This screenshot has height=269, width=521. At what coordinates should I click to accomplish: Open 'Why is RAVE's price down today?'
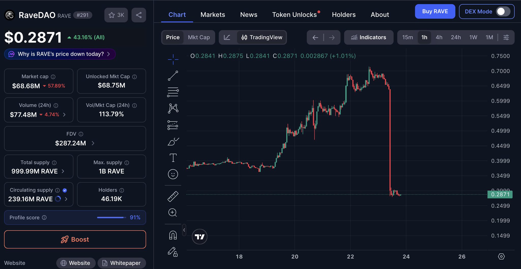60,54
